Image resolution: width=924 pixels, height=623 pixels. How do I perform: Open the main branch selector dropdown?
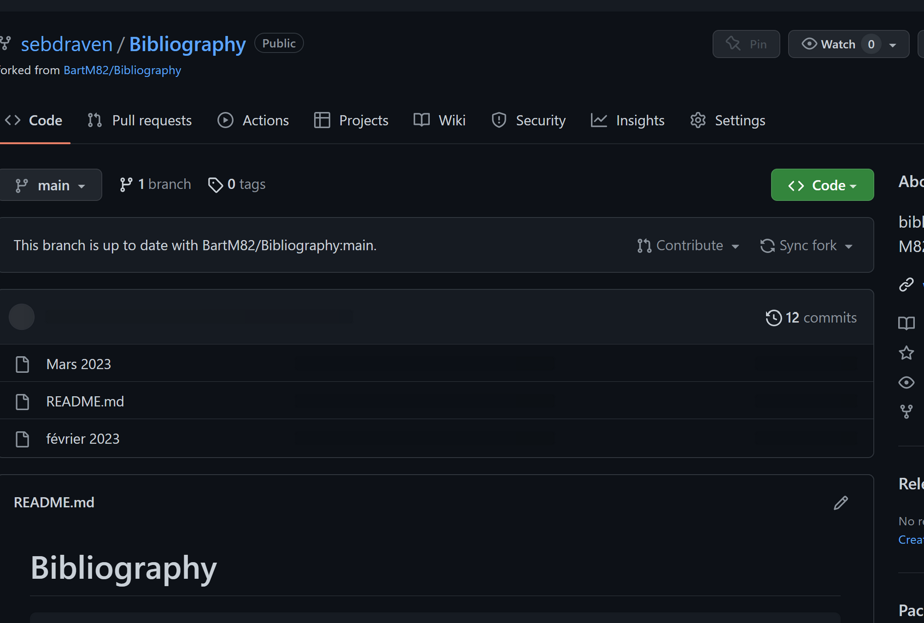pyautogui.click(x=51, y=185)
